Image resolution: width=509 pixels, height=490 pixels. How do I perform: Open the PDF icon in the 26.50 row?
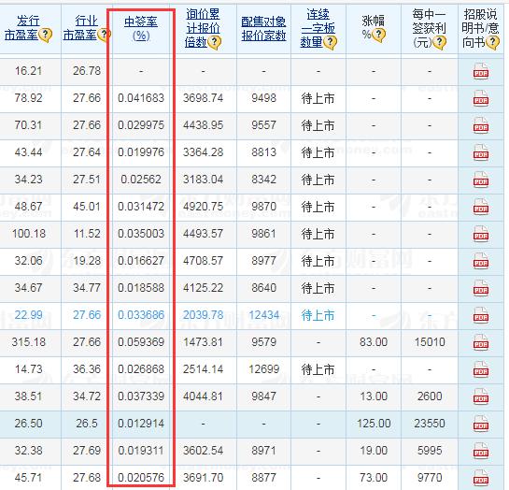(x=481, y=424)
